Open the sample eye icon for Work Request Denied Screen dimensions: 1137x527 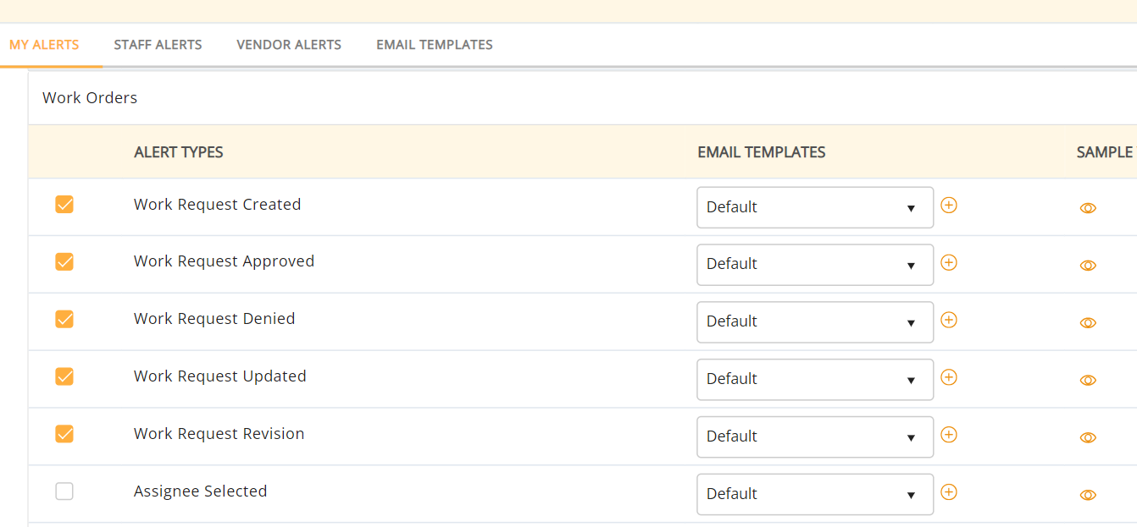tap(1088, 322)
